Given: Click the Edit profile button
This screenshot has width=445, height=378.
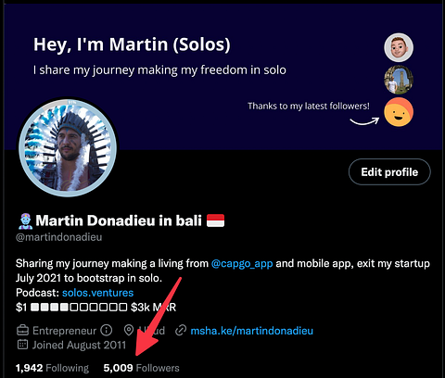Looking at the screenshot, I should point(389,171).
